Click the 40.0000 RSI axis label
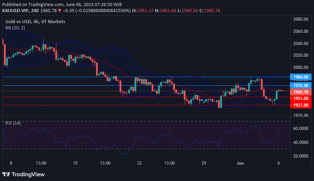314x181 pixels. [300, 142]
